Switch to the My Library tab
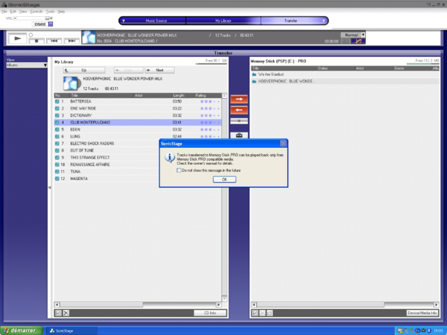Viewport: 447px width, 335px height. click(223, 21)
